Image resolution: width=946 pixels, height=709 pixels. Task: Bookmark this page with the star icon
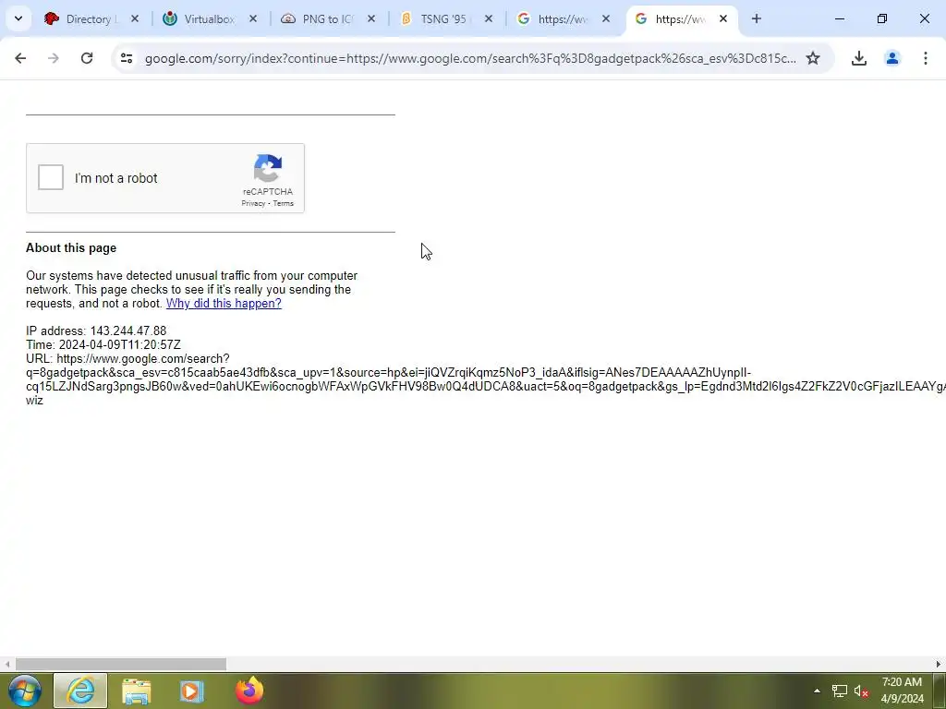(x=813, y=58)
